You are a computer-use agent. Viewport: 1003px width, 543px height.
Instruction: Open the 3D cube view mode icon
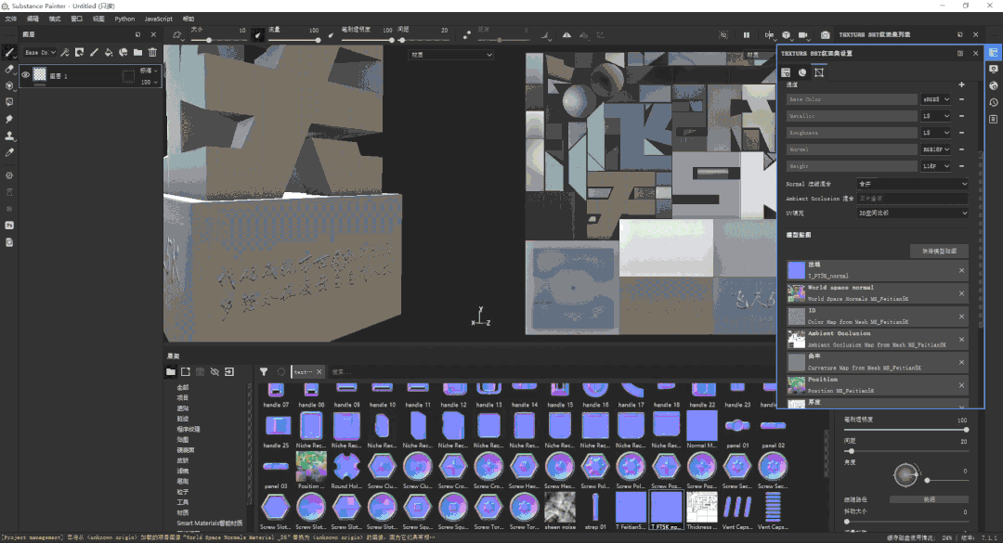(x=787, y=35)
